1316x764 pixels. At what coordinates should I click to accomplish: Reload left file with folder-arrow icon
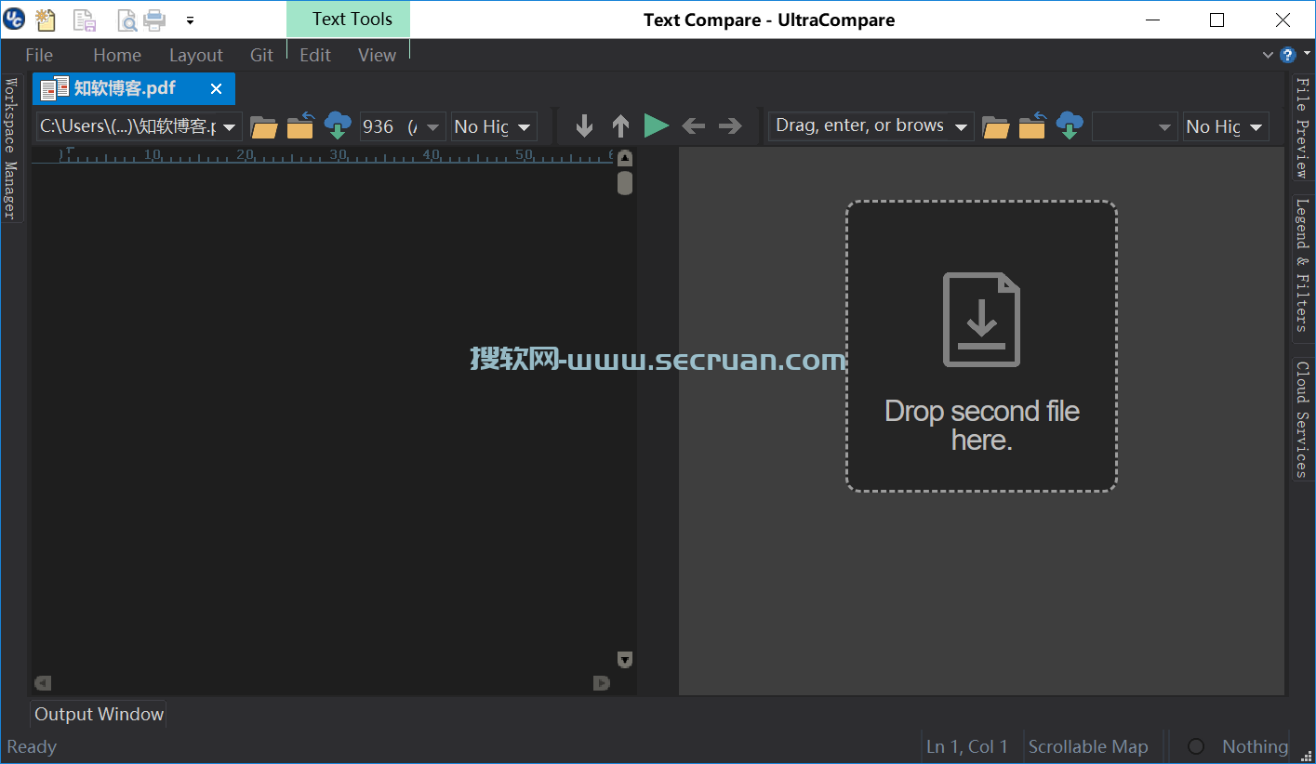click(300, 126)
